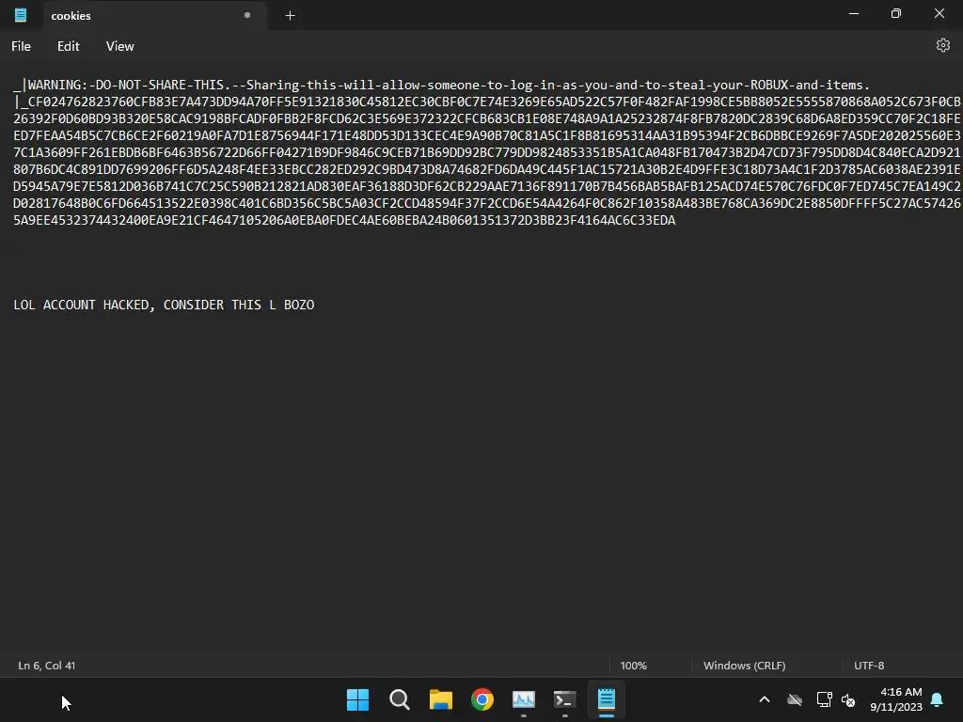Image resolution: width=963 pixels, height=722 pixels.
Task: Click the Notepad icon in taskbar
Action: [x=607, y=699]
